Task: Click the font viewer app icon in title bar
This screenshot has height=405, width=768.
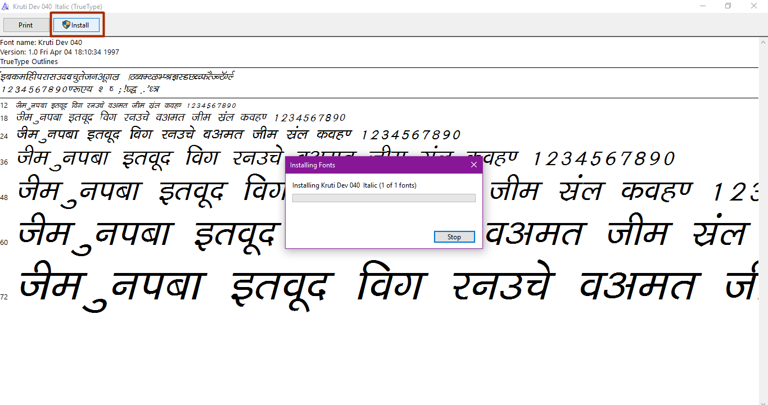Action: [x=5, y=6]
